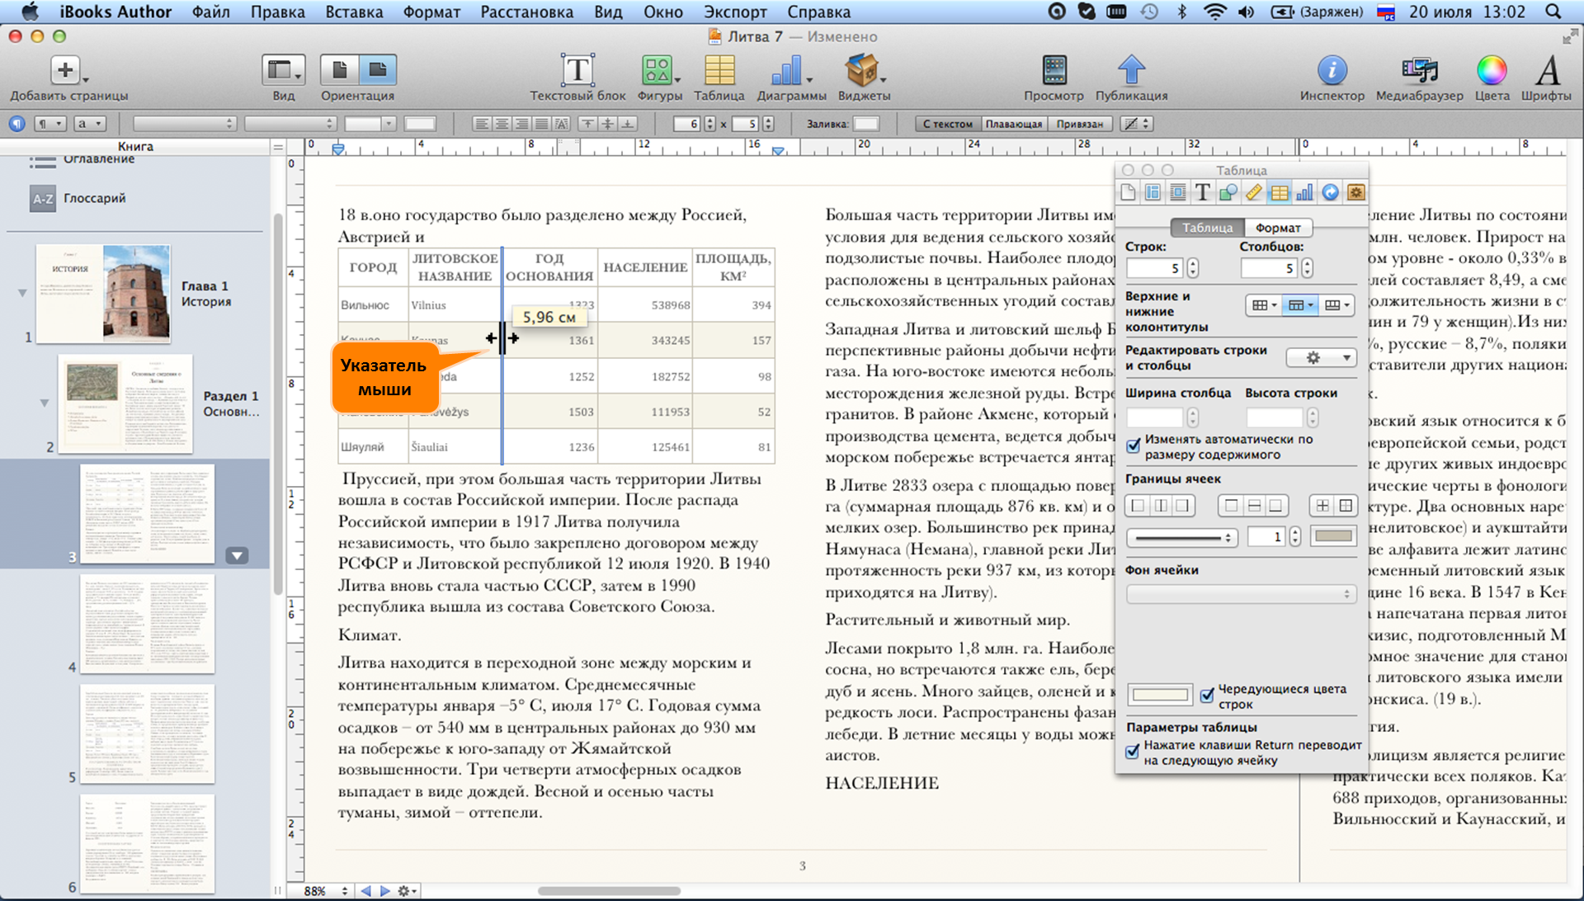Open footer rows dropdown in inspector

click(x=1336, y=305)
